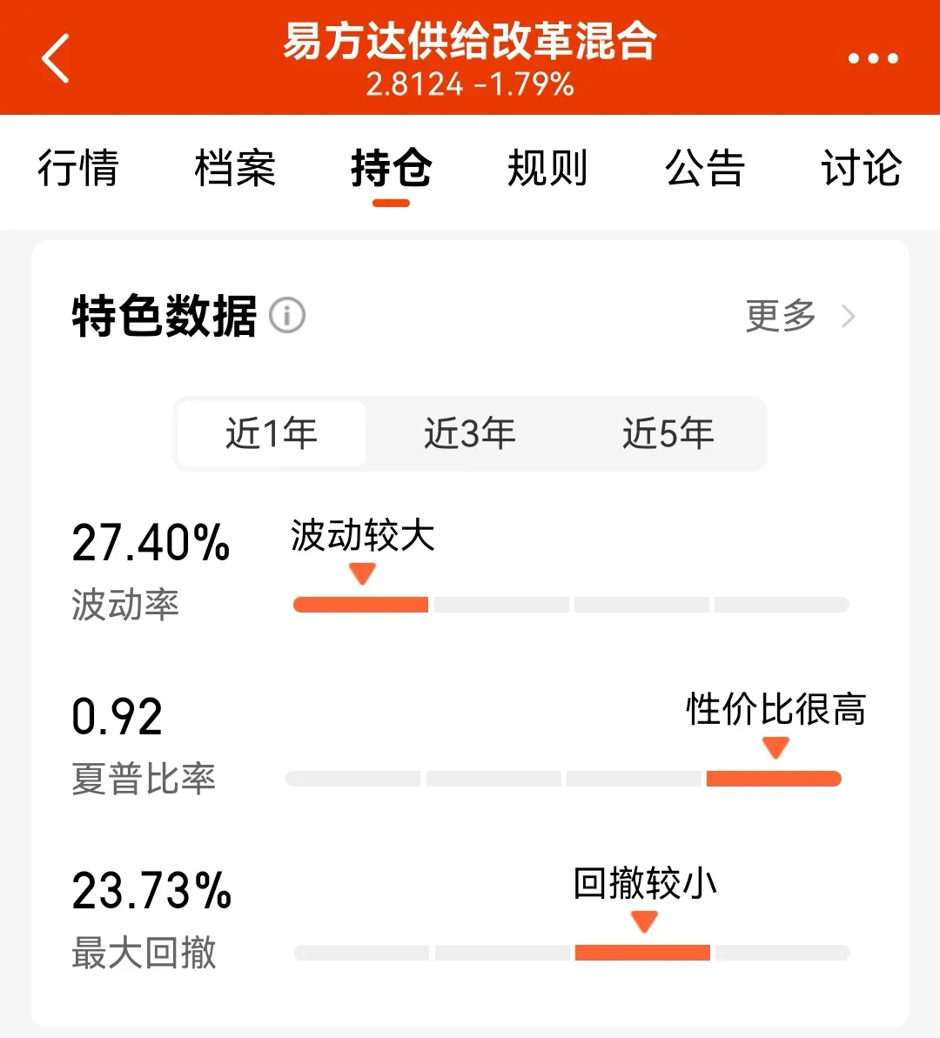Open the three-dot more options menu
This screenshot has height=1038, width=940.
click(872, 58)
